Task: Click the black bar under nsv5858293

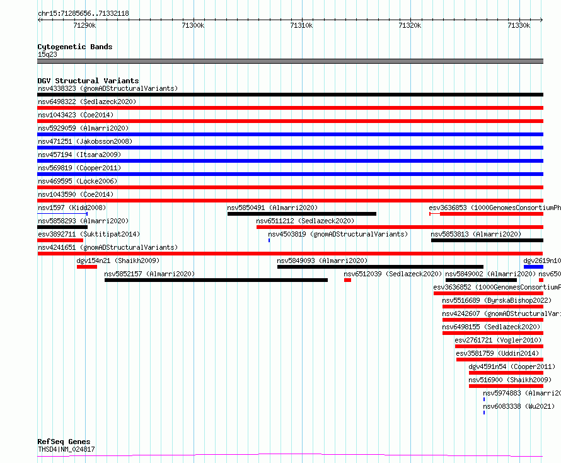Action: 62,227
